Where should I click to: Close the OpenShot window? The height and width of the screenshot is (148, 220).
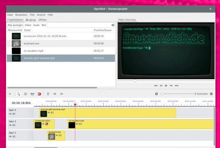pos(210,9)
